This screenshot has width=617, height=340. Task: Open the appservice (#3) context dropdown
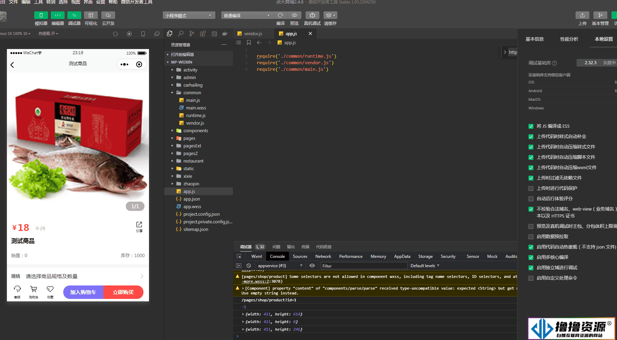tap(280, 266)
